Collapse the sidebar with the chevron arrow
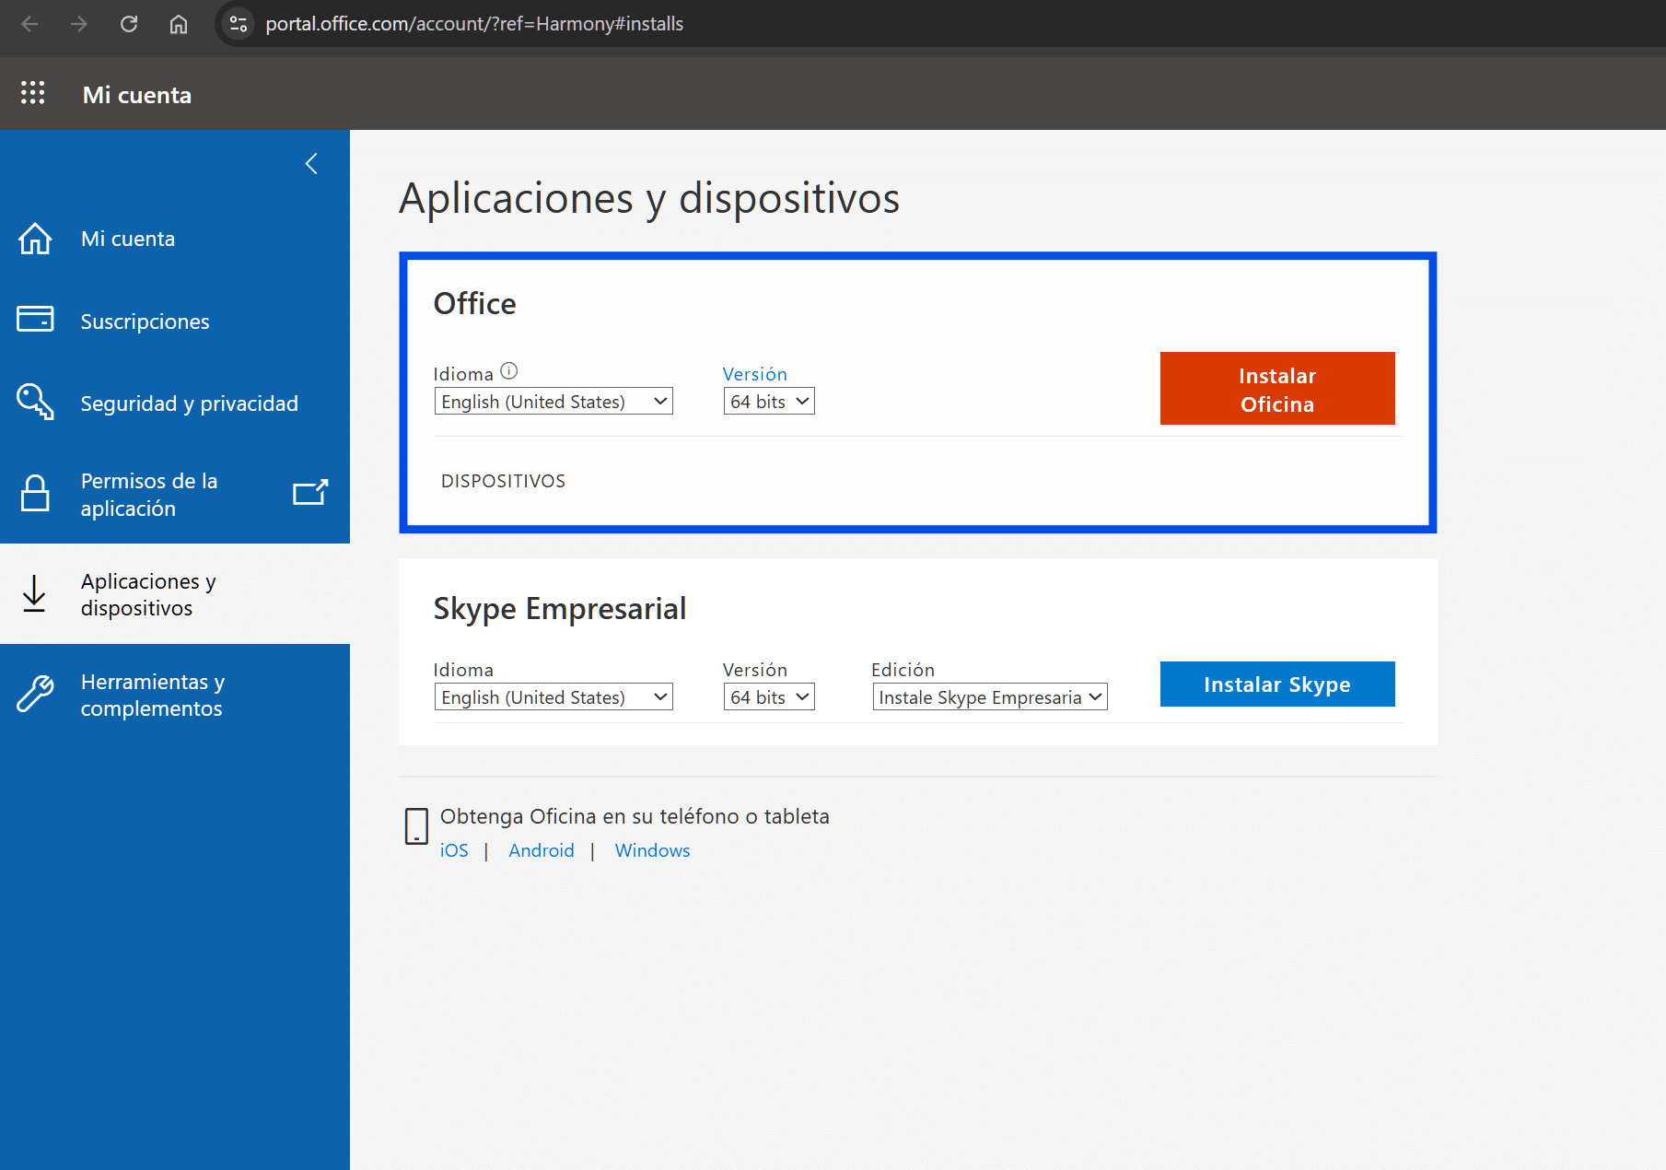This screenshot has height=1170, width=1666. (x=311, y=164)
